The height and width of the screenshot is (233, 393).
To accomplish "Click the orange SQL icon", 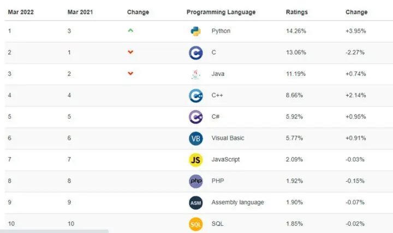I will pos(195,224).
